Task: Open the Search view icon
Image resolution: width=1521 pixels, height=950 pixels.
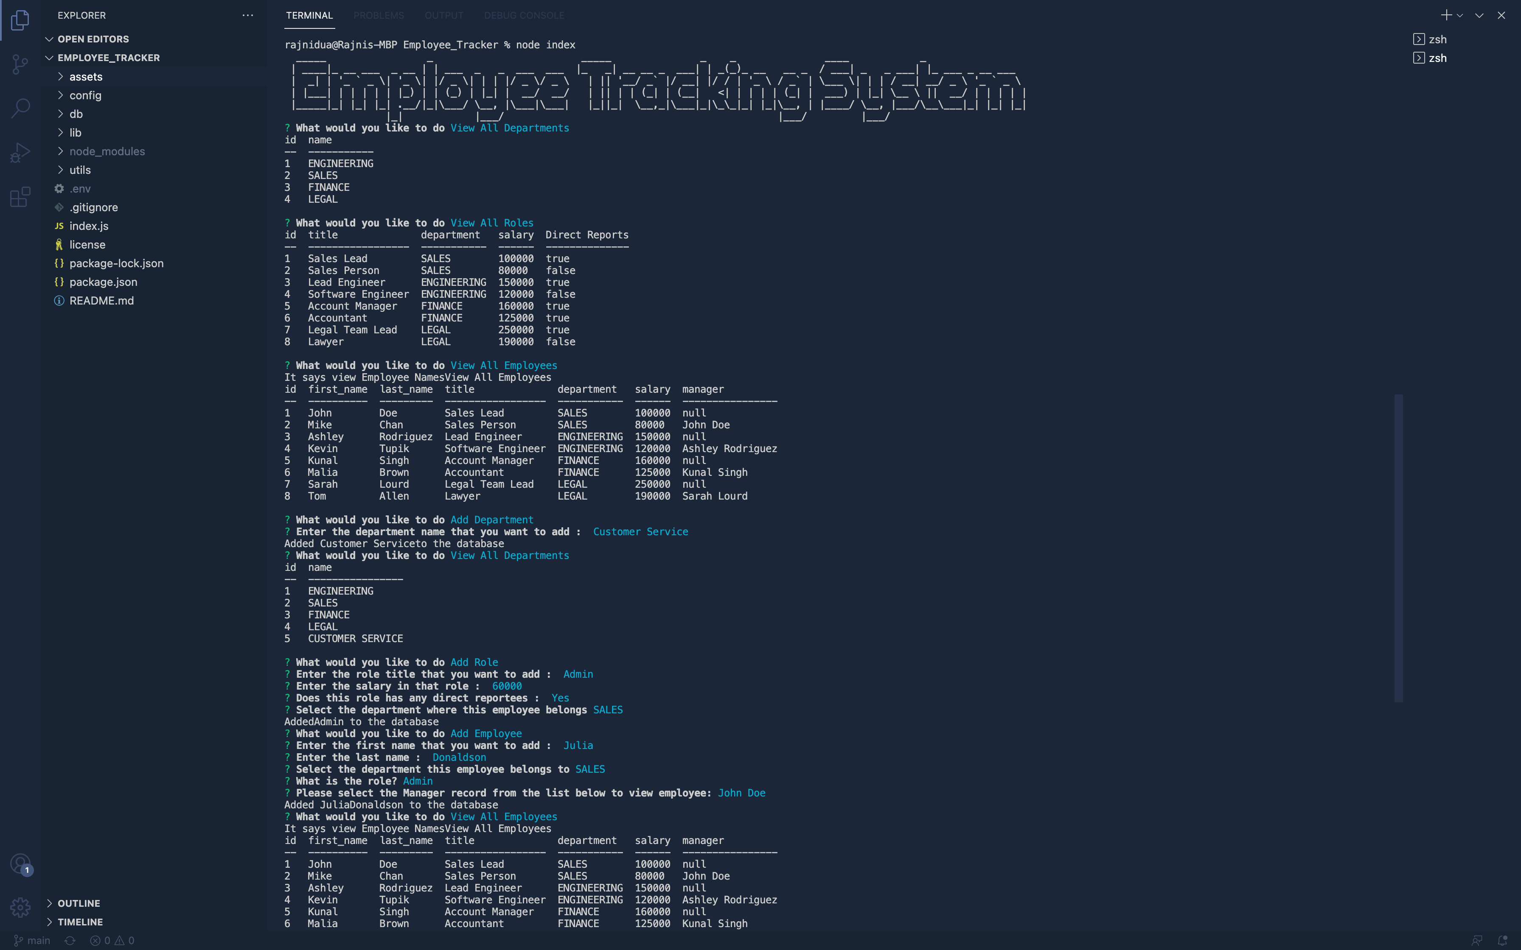Action: (x=20, y=107)
